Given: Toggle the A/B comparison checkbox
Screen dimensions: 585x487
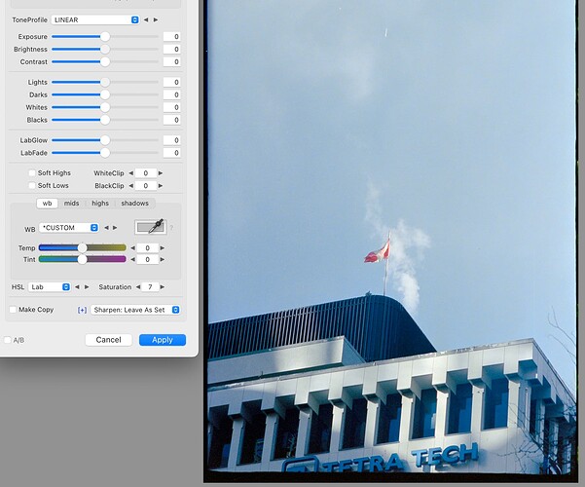Looking at the screenshot, I should pyautogui.click(x=8, y=340).
